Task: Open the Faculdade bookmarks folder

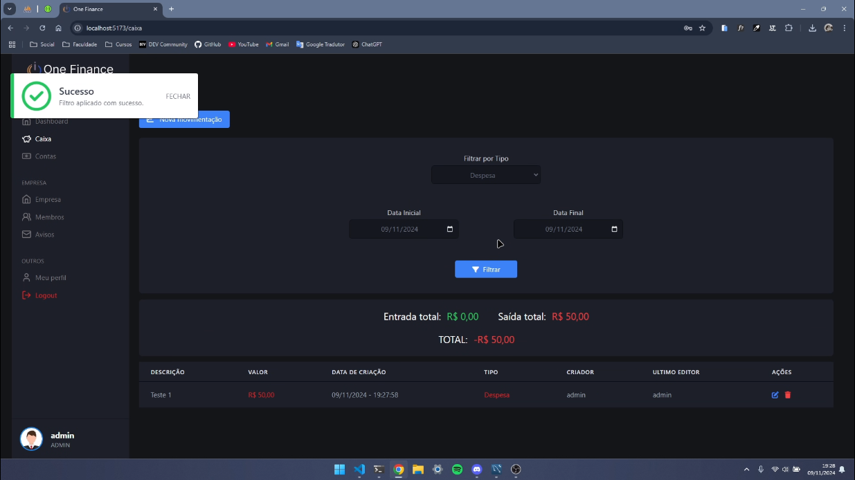Action: (80, 44)
